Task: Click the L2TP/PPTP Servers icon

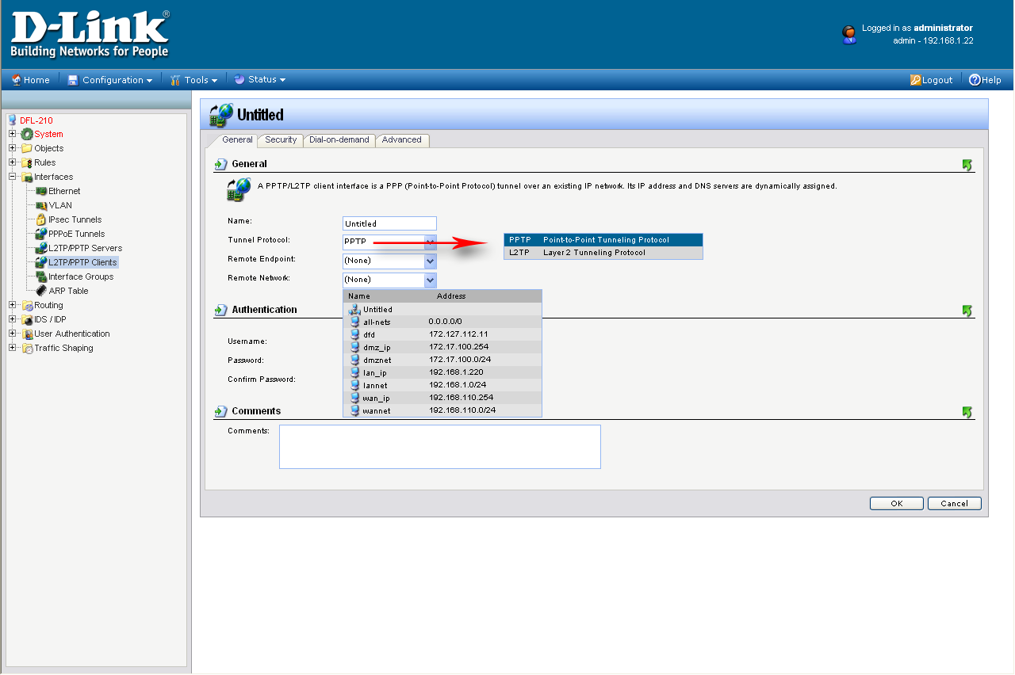Action: [x=41, y=248]
